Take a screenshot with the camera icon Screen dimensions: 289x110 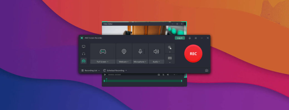pyautogui.click(x=207, y=70)
